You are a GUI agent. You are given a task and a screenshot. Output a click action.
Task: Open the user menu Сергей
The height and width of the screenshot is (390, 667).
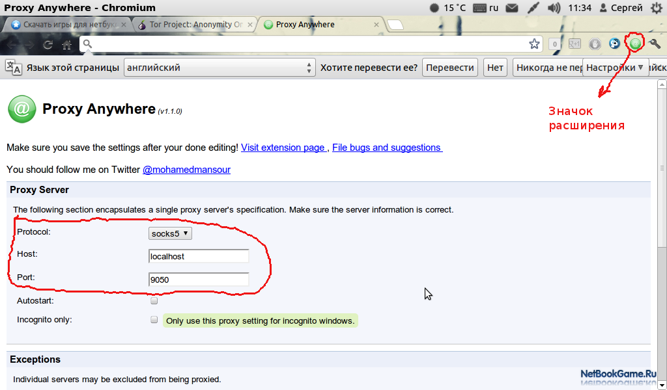click(x=621, y=8)
